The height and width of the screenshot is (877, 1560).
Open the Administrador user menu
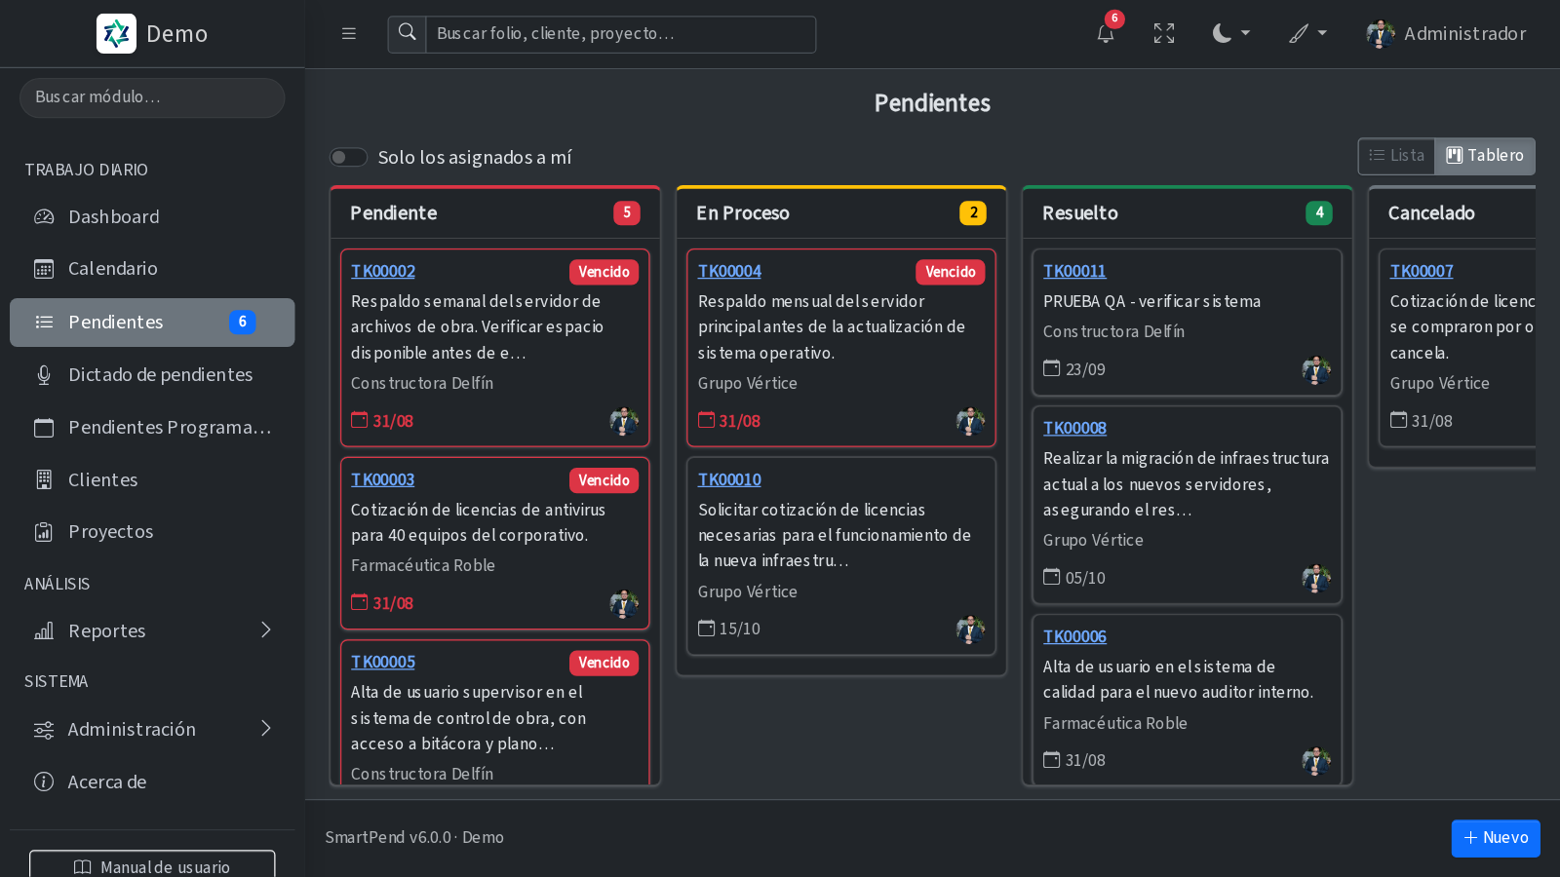(1446, 34)
